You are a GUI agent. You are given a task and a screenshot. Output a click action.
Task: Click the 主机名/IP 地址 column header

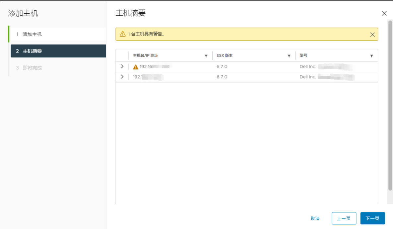click(x=145, y=56)
